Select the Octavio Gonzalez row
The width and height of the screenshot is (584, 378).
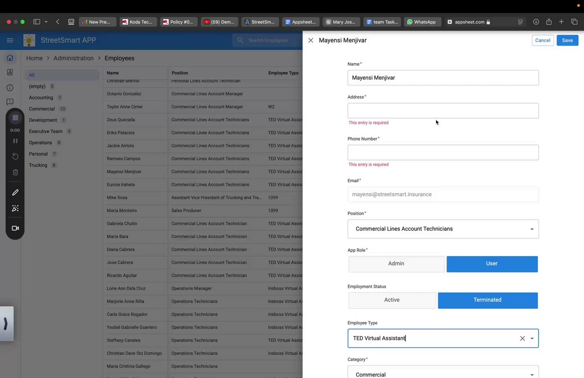click(x=203, y=94)
